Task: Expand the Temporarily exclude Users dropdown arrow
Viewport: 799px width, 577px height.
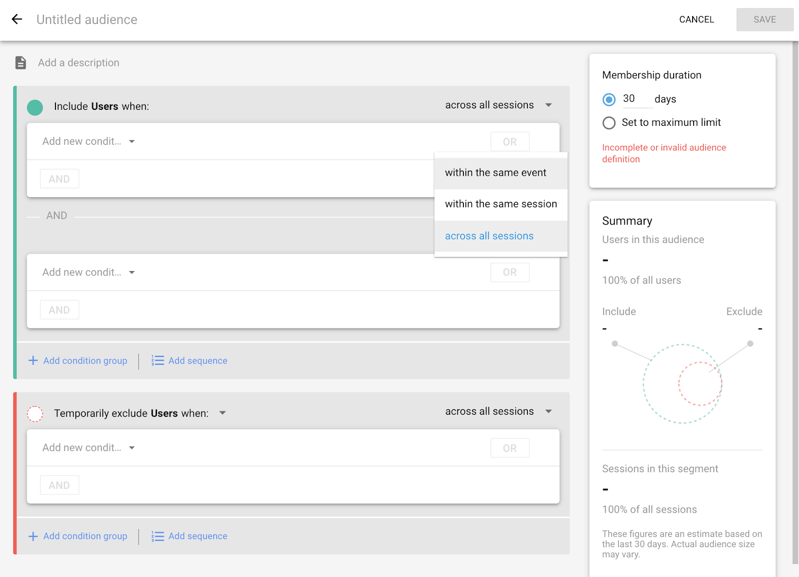Action: [223, 413]
